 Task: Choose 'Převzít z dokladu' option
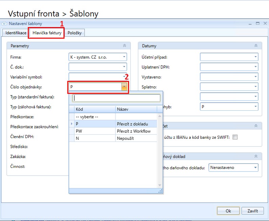tap(130, 124)
